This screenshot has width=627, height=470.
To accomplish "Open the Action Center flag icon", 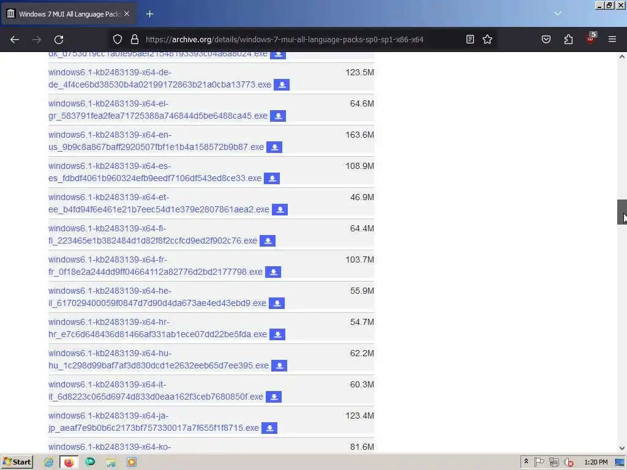I will [539, 462].
